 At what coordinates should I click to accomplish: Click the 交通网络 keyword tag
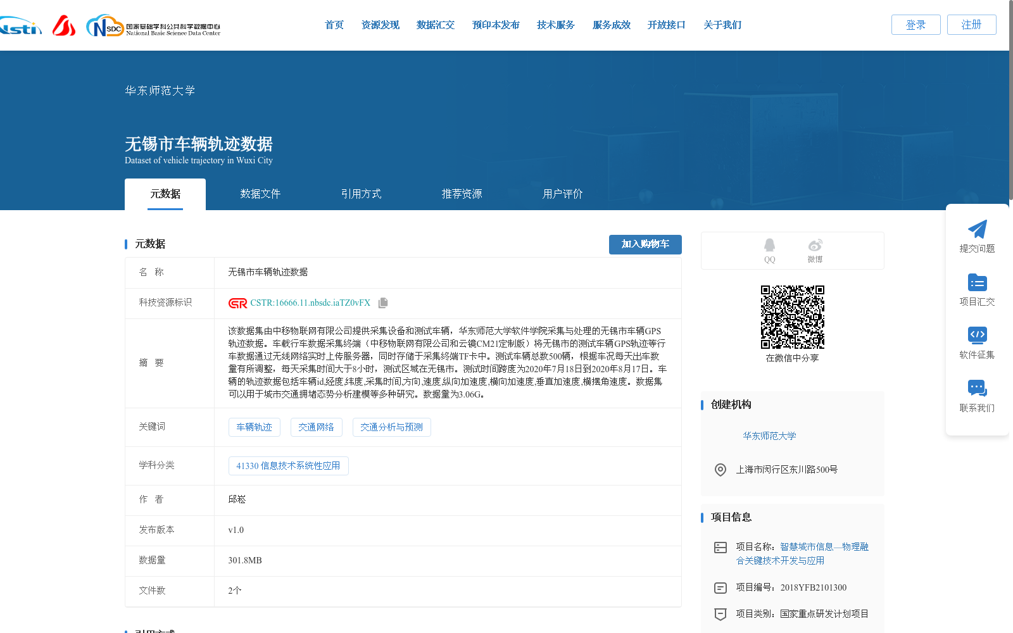coord(317,427)
